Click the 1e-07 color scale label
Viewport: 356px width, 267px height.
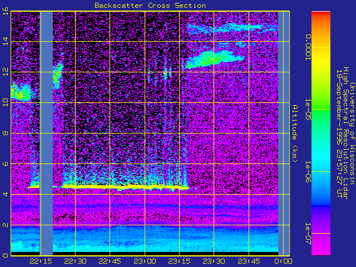click(308, 234)
